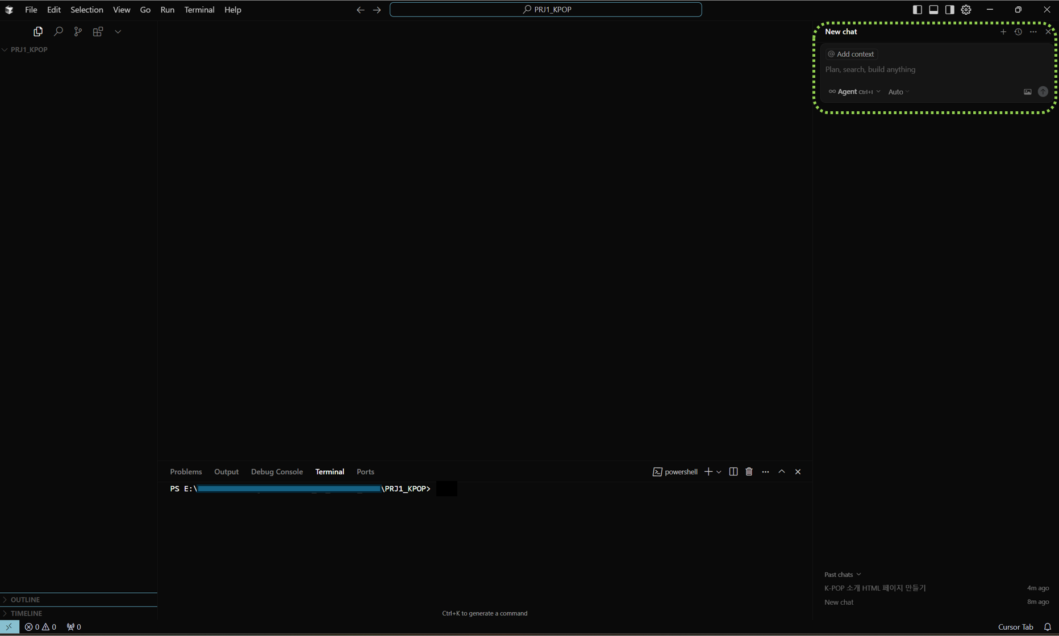Screen dimensions: 1059x636
Task: Open the Auto model dropdown
Action: pyautogui.click(x=899, y=92)
